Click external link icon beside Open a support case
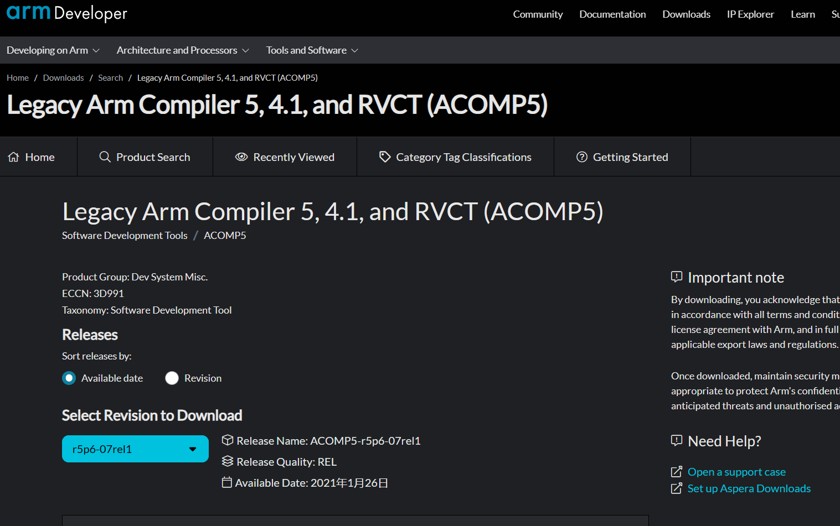This screenshot has height=526, width=840. [x=677, y=472]
